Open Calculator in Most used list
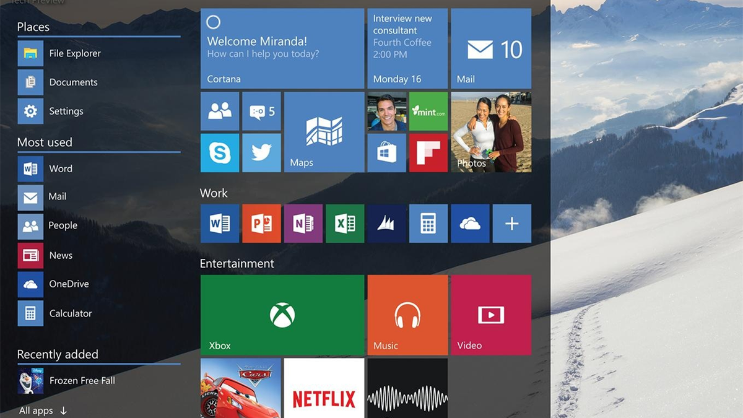 tap(55, 313)
